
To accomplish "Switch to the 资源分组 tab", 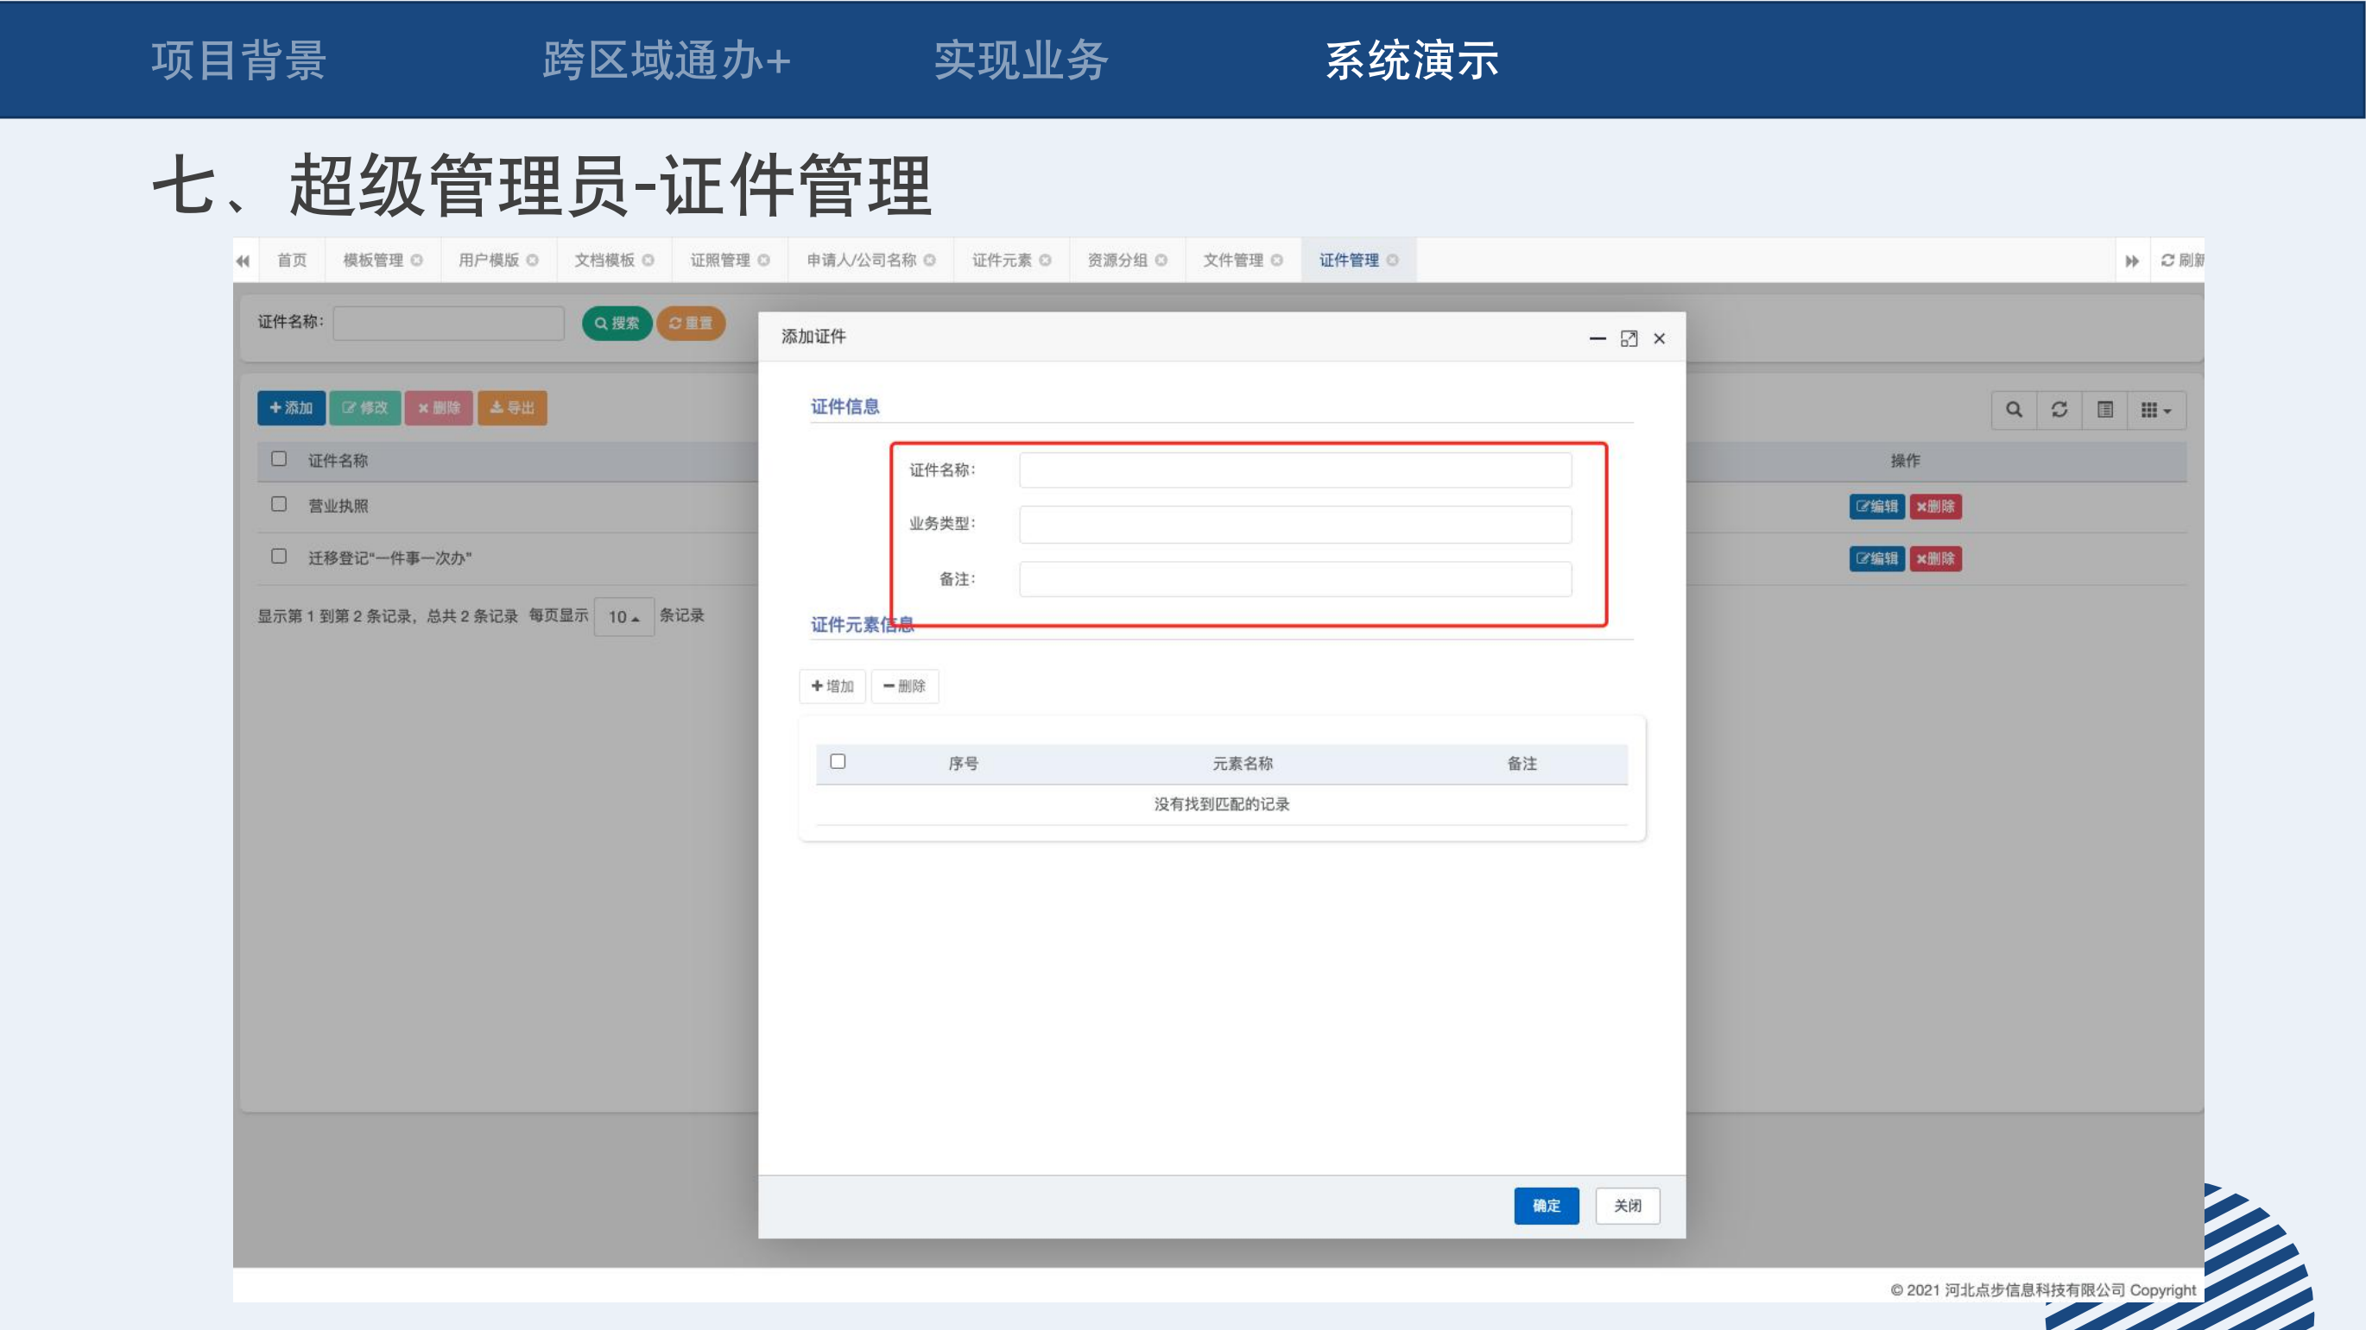I will tap(1117, 261).
